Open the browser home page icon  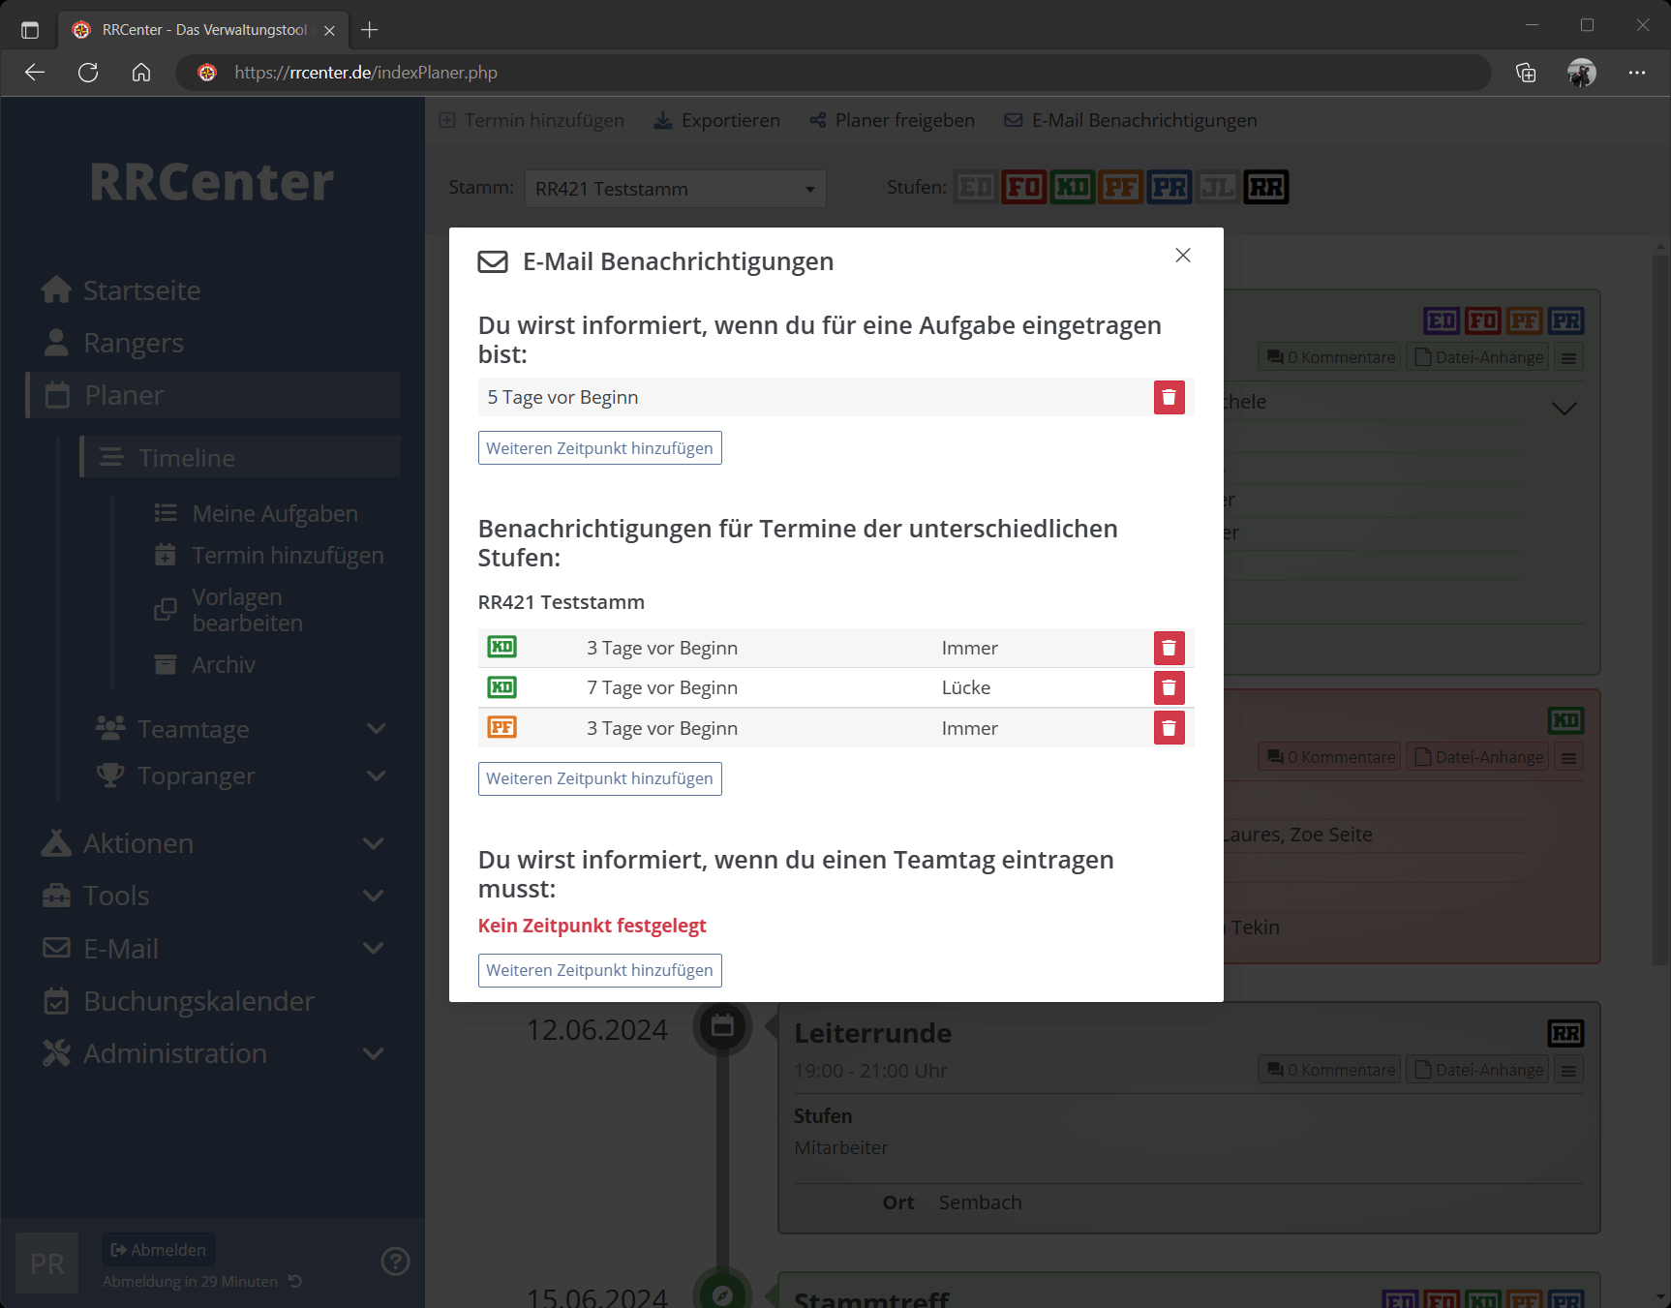pyautogui.click(x=141, y=73)
